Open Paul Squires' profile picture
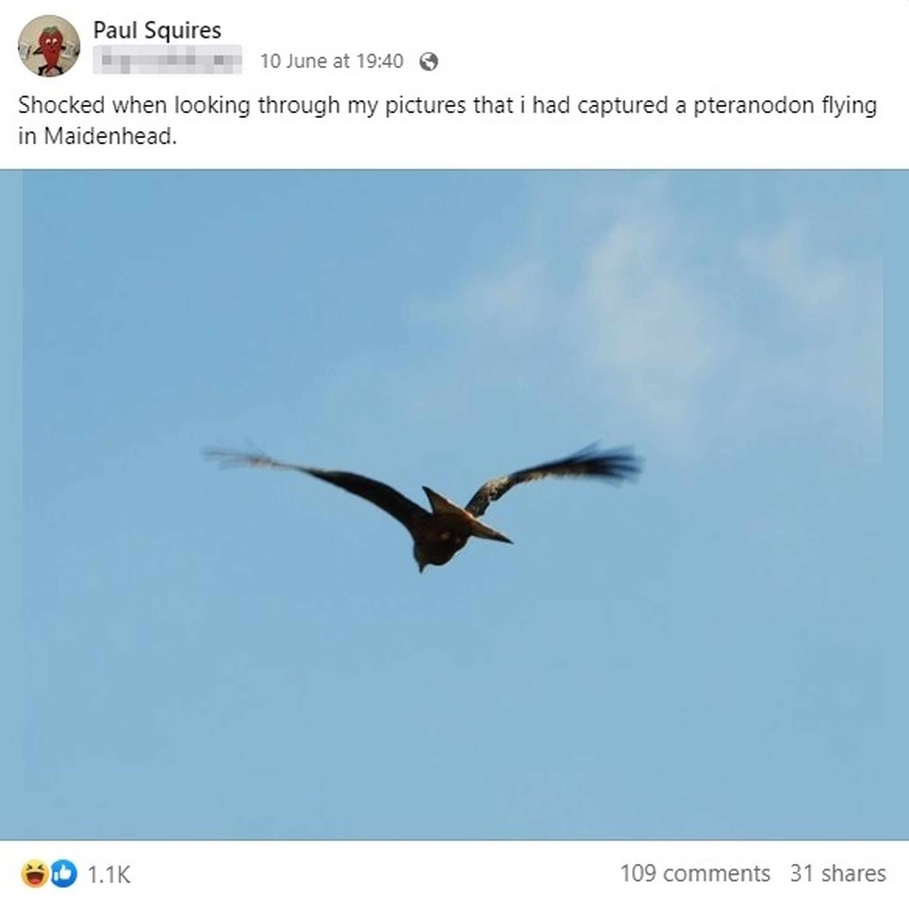The image size is (909, 904). pos(49,46)
